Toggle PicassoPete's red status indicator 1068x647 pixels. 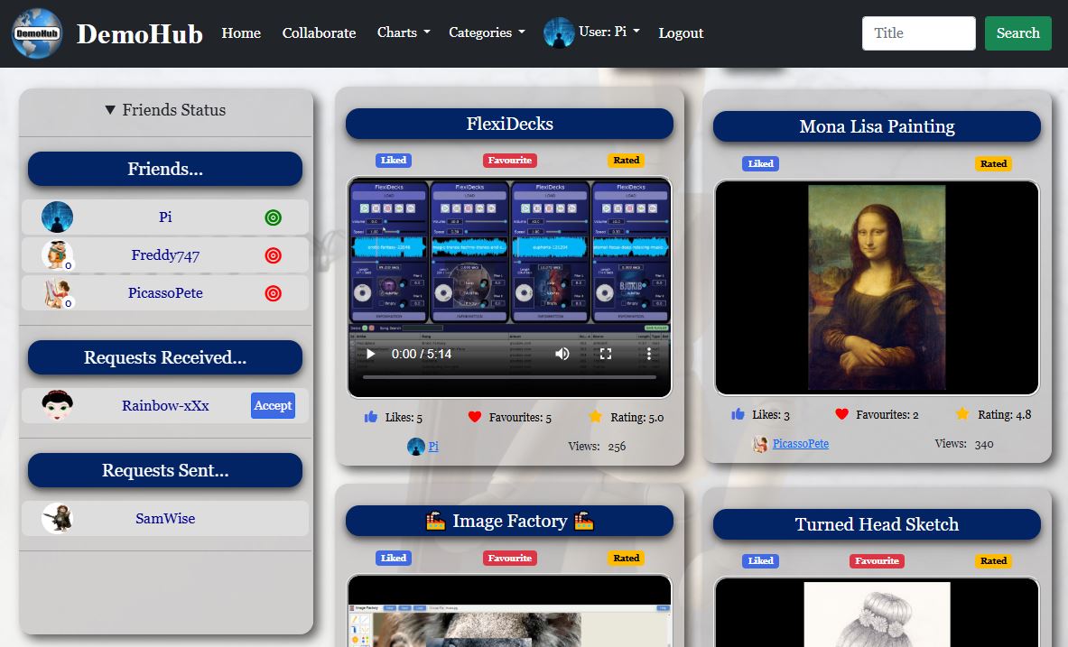pyautogui.click(x=273, y=293)
